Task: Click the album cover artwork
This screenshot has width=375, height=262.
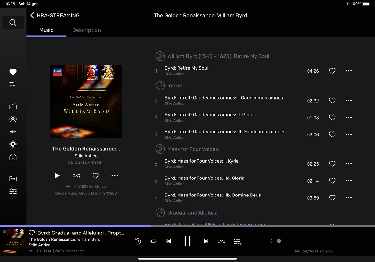Action: [86, 102]
